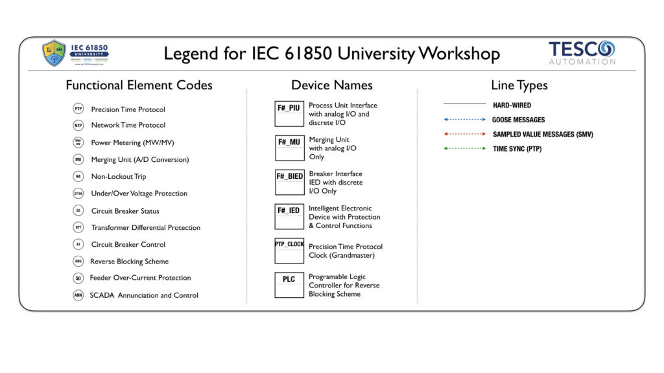This screenshot has width=664, height=373.
Task: Click the solid hard-wired line sample
Action: click(x=464, y=104)
